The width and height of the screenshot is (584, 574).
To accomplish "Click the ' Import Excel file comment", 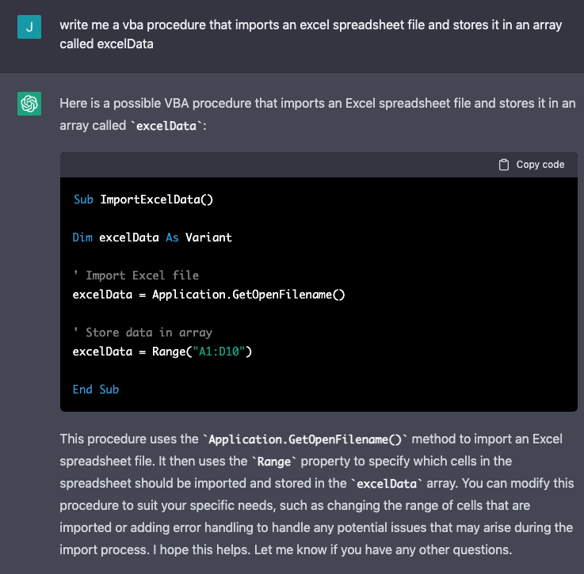I will click(136, 276).
